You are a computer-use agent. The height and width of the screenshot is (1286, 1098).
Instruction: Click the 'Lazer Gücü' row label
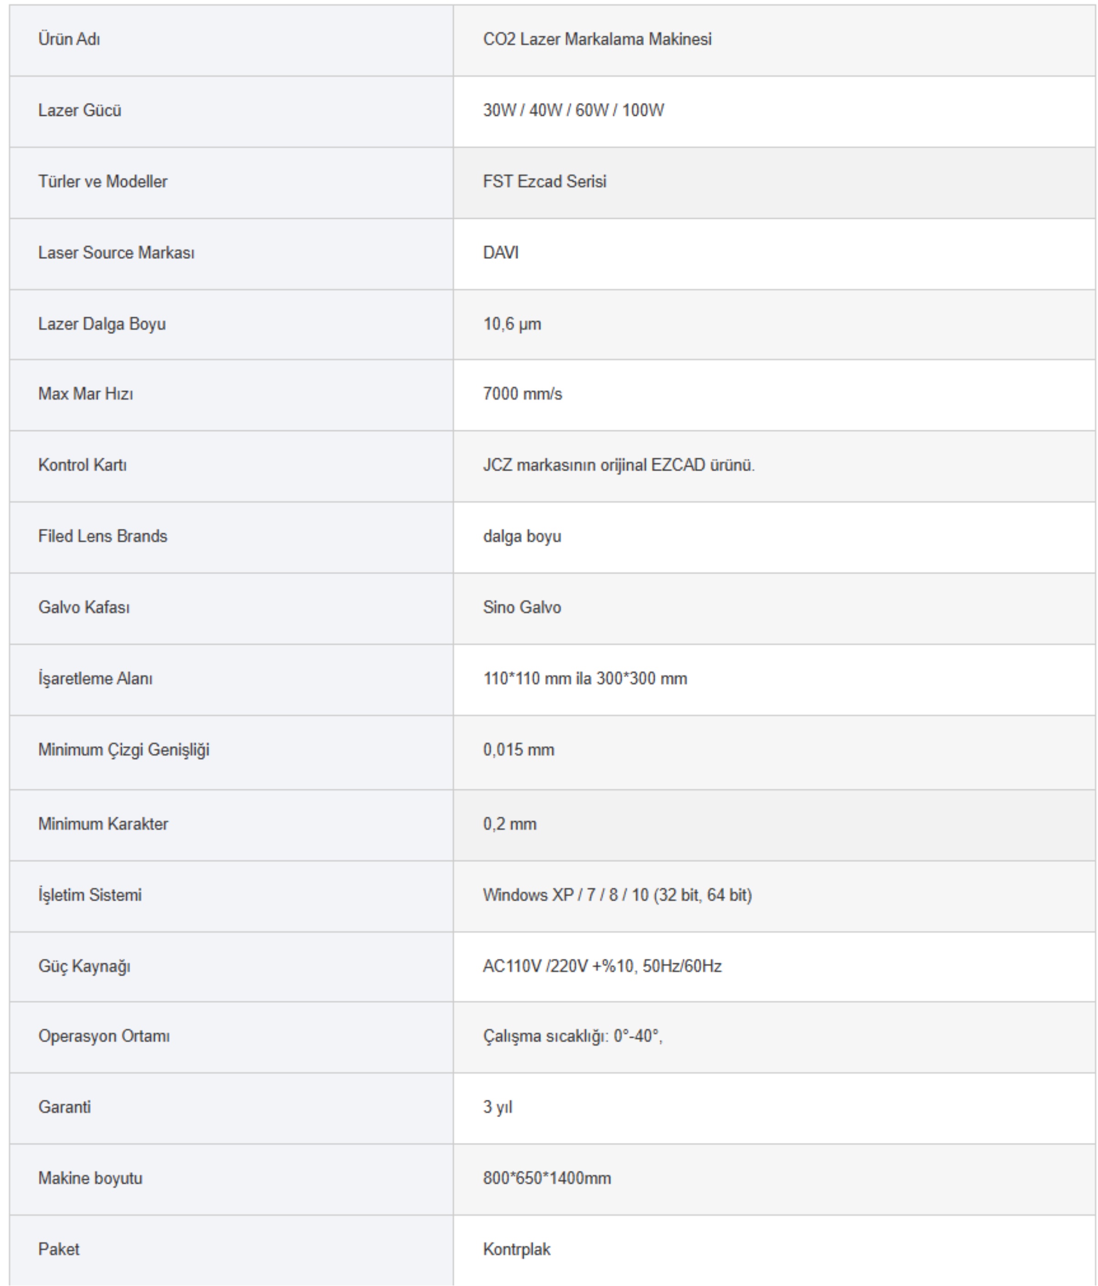[x=80, y=110]
